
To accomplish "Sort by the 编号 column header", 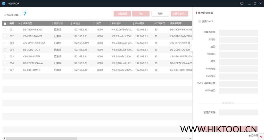I will [x=12, y=23].
